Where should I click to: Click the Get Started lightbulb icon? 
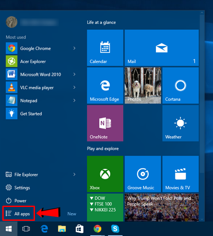pos(12,114)
